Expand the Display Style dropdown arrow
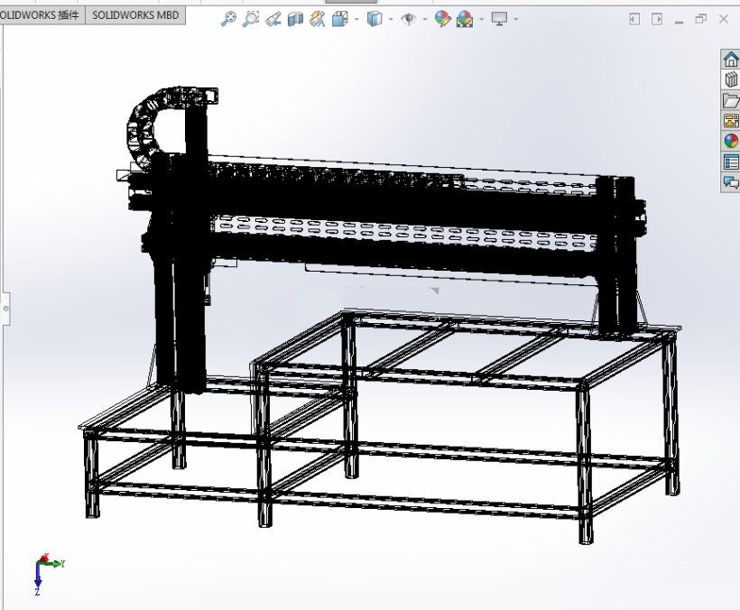This screenshot has width=740, height=610. (391, 19)
